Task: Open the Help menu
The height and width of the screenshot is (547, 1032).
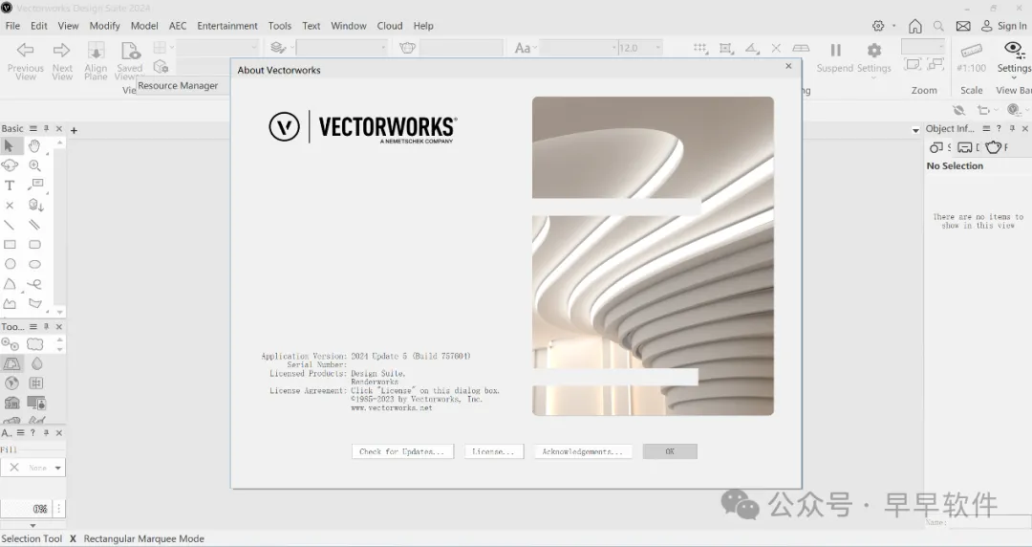Action: [x=423, y=26]
